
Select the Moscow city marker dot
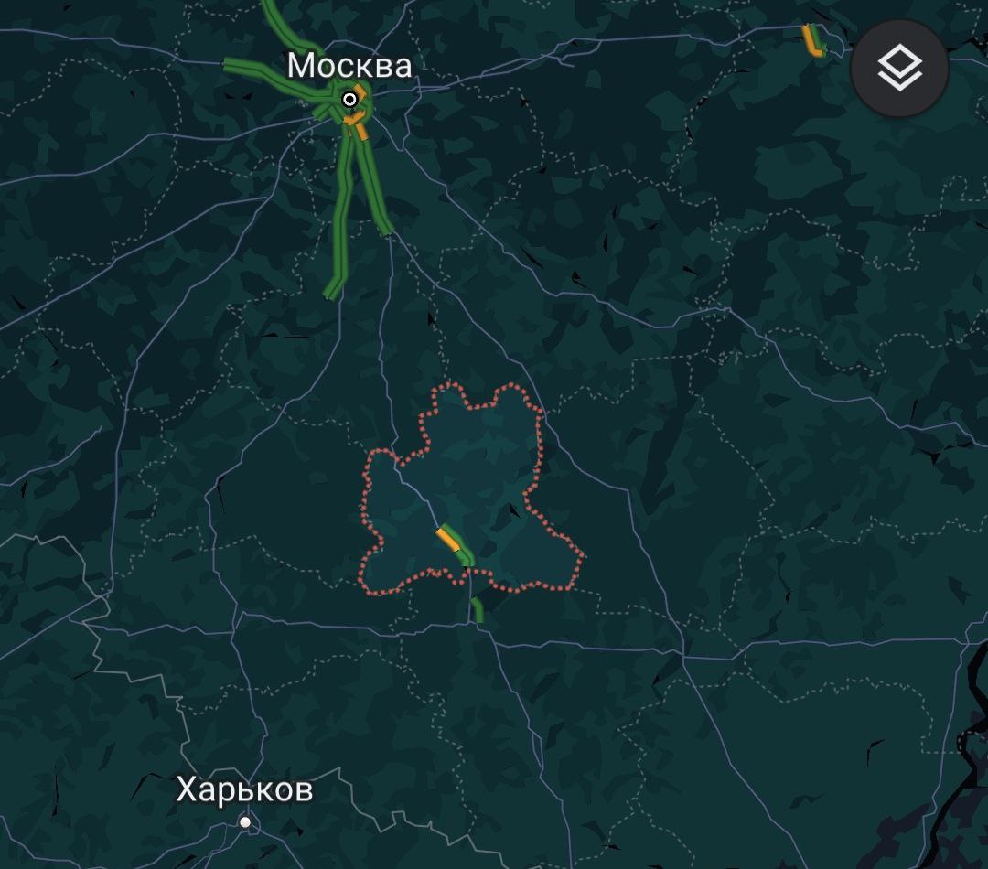click(x=349, y=99)
